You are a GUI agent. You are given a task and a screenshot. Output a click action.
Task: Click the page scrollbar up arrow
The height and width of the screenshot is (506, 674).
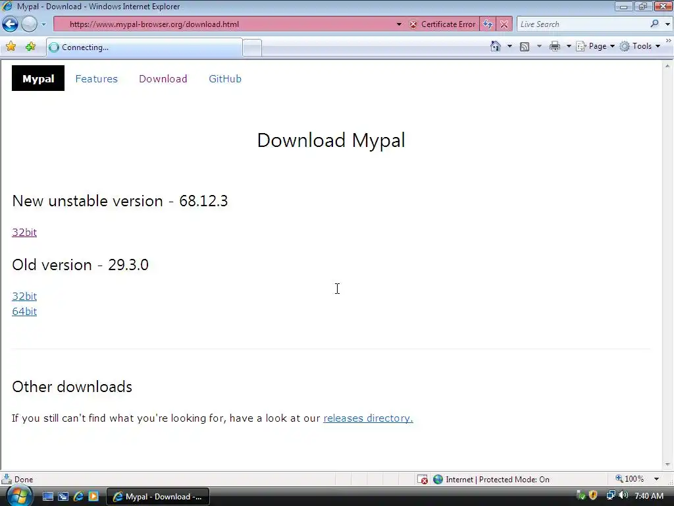click(667, 67)
